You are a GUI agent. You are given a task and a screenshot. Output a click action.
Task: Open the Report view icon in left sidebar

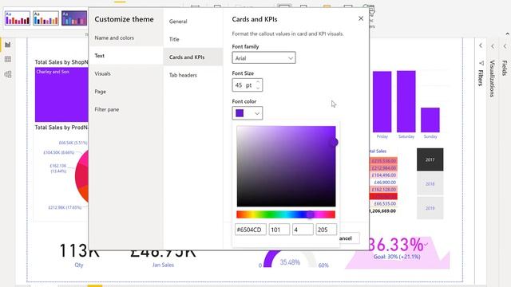(x=7, y=45)
